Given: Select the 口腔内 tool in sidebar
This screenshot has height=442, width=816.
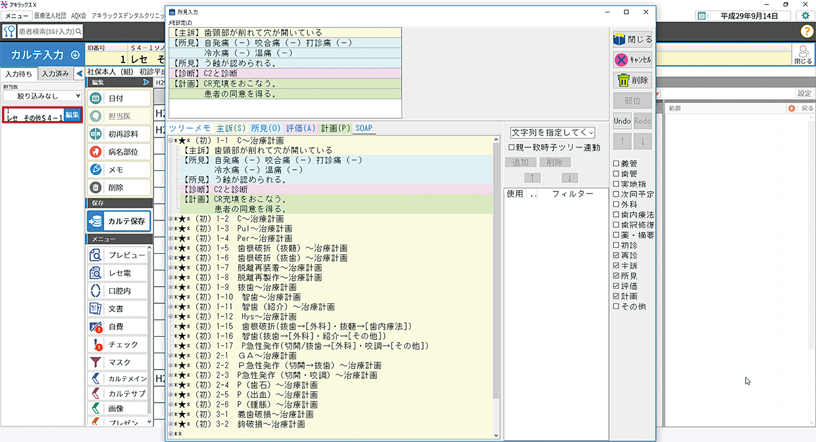Looking at the screenshot, I should (118, 290).
